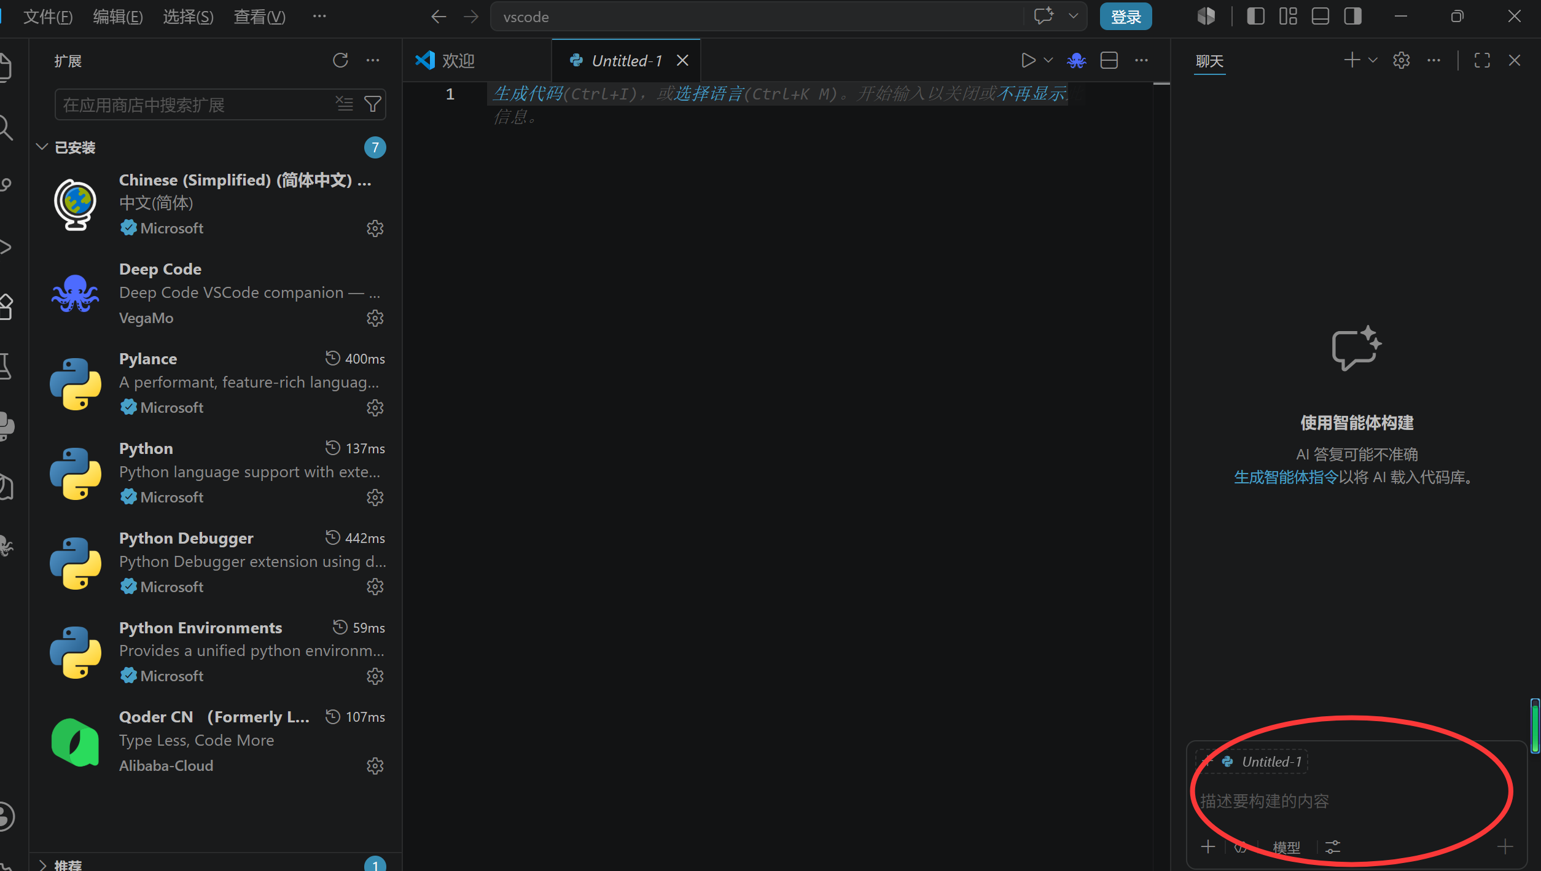Open the gear menu for Chinese (Simplified) extension
This screenshot has width=1541, height=871.
click(x=375, y=228)
